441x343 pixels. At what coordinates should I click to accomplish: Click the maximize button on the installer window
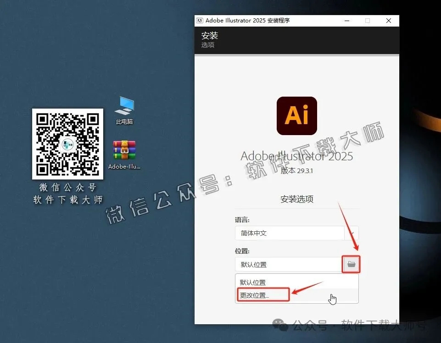(368, 21)
